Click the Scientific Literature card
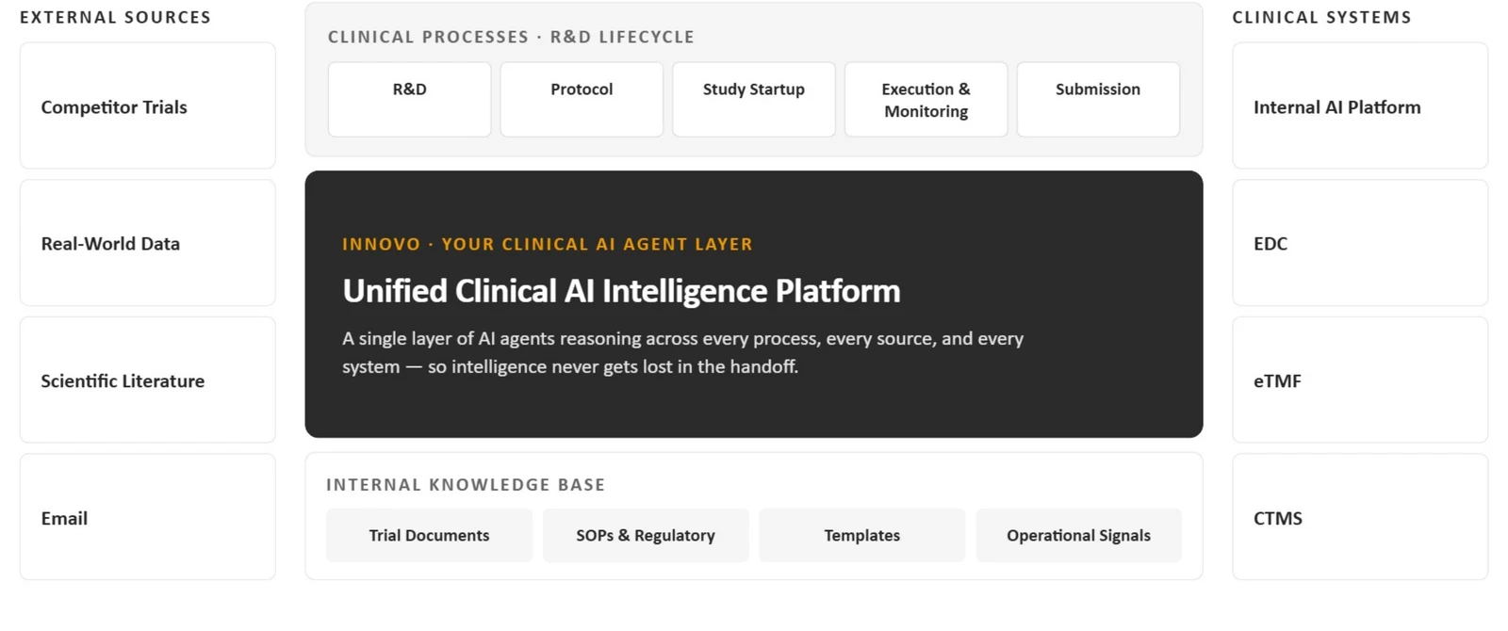The width and height of the screenshot is (1508, 631). [148, 380]
